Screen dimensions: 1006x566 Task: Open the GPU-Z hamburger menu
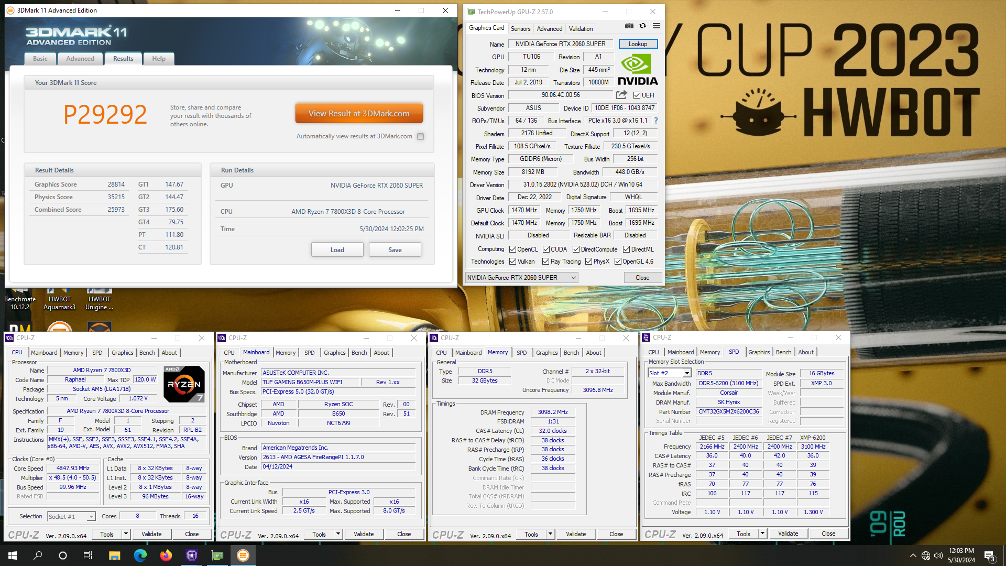656,26
